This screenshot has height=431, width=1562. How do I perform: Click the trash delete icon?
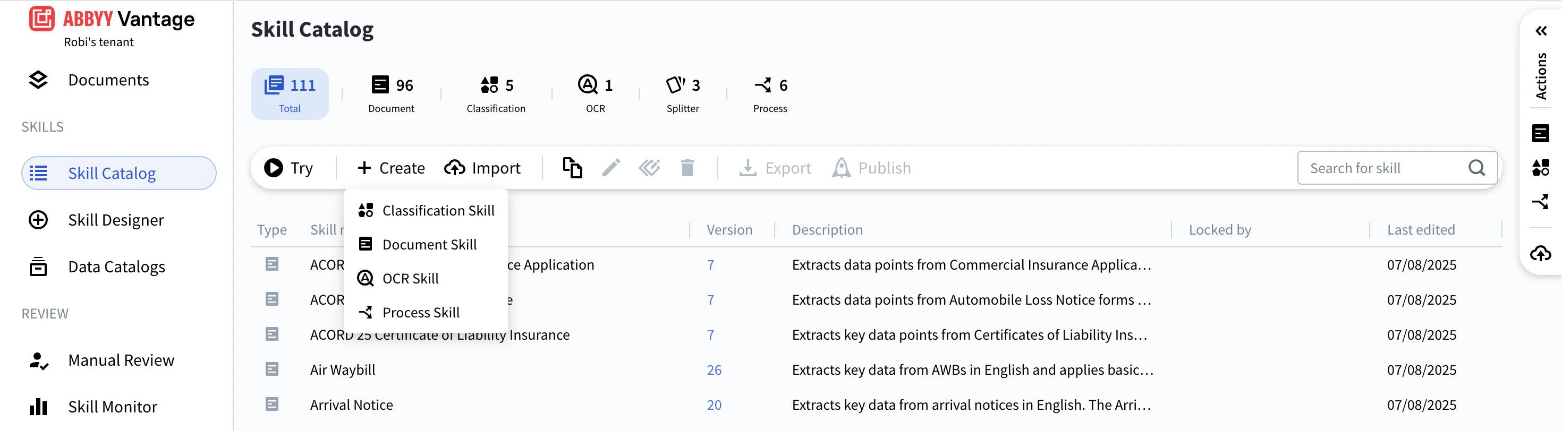coord(686,168)
